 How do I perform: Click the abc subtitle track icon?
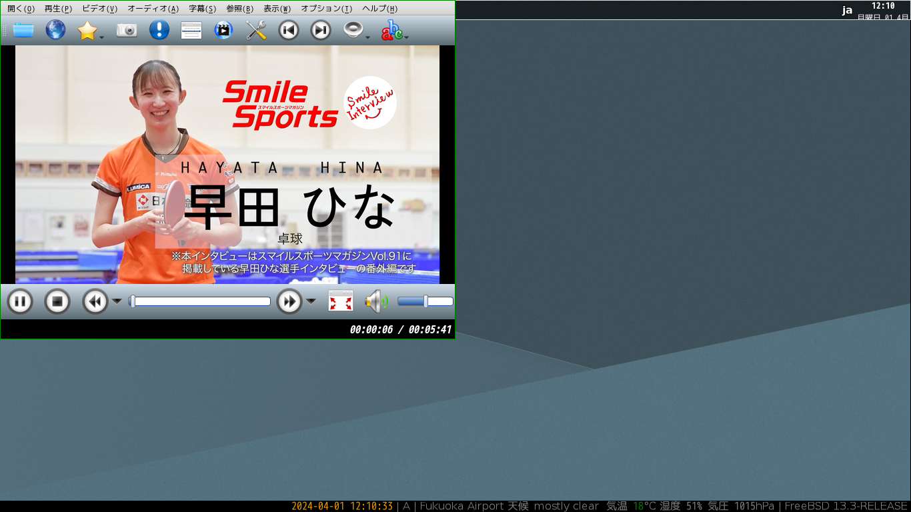(x=391, y=30)
